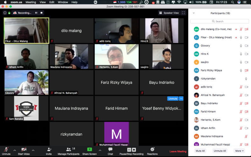Toggle Glovory's microphone in participant list
251x157 pixels.
point(241,46)
